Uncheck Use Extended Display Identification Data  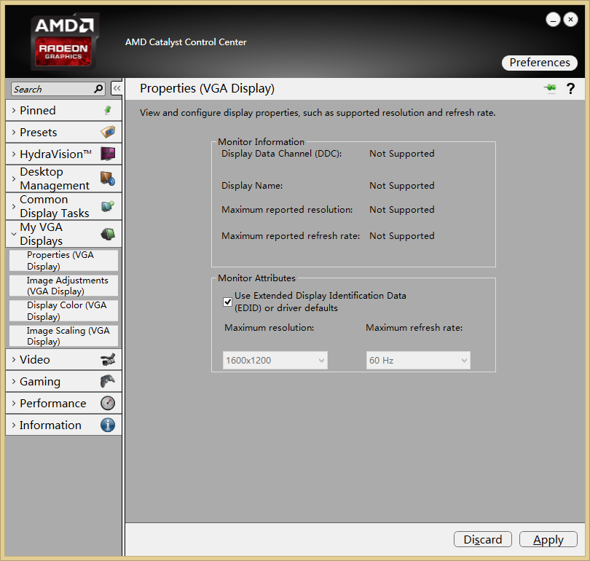228,302
